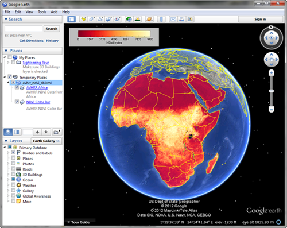The width and height of the screenshot is (287, 228).
Task: Collapse the Layers panel triangle
Action: click(x=6, y=141)
